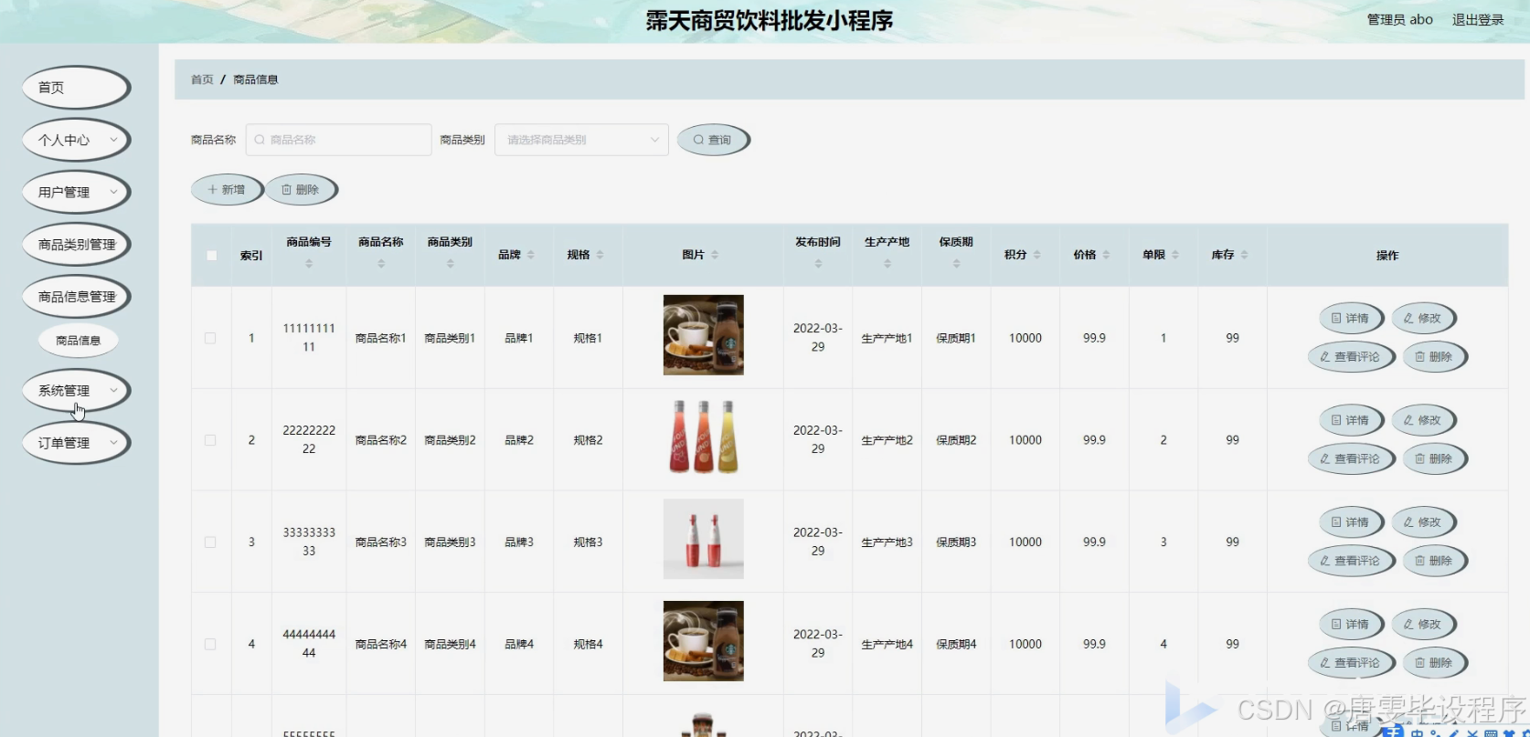Go to 首页 in the sidebar
The image size is (1530, 737).
coord(76,88)
